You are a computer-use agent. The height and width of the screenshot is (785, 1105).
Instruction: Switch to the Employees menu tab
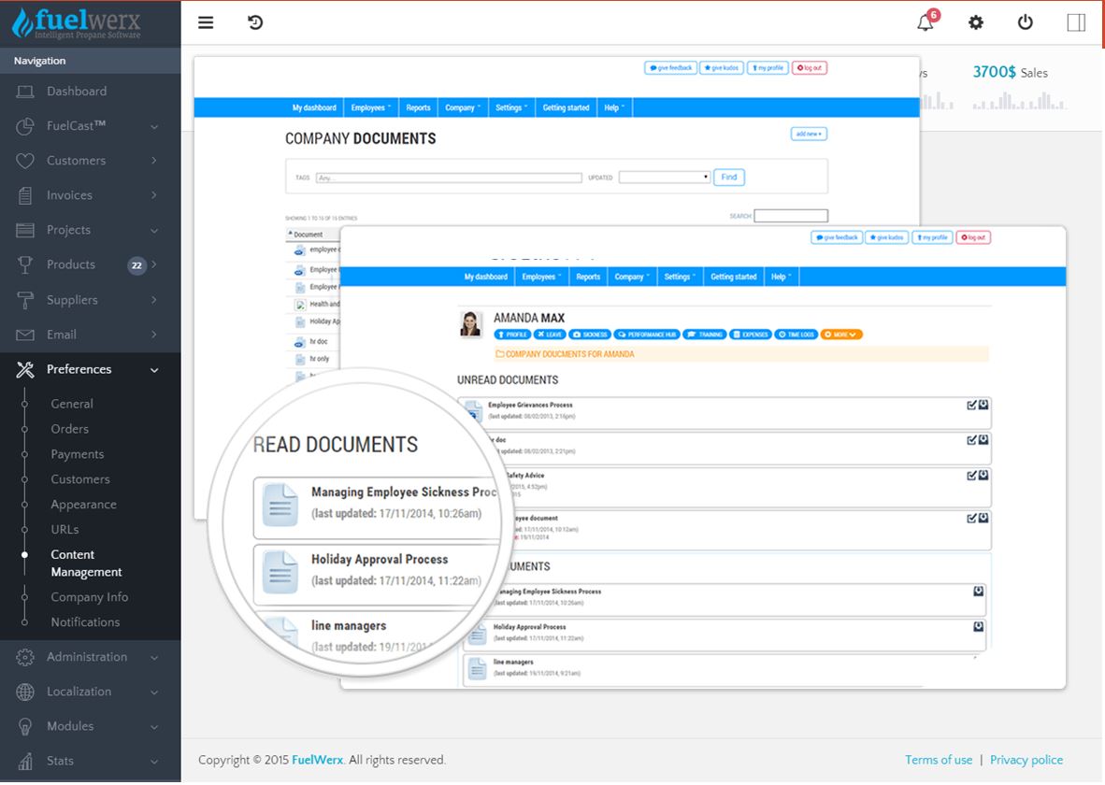coord(540,276)
